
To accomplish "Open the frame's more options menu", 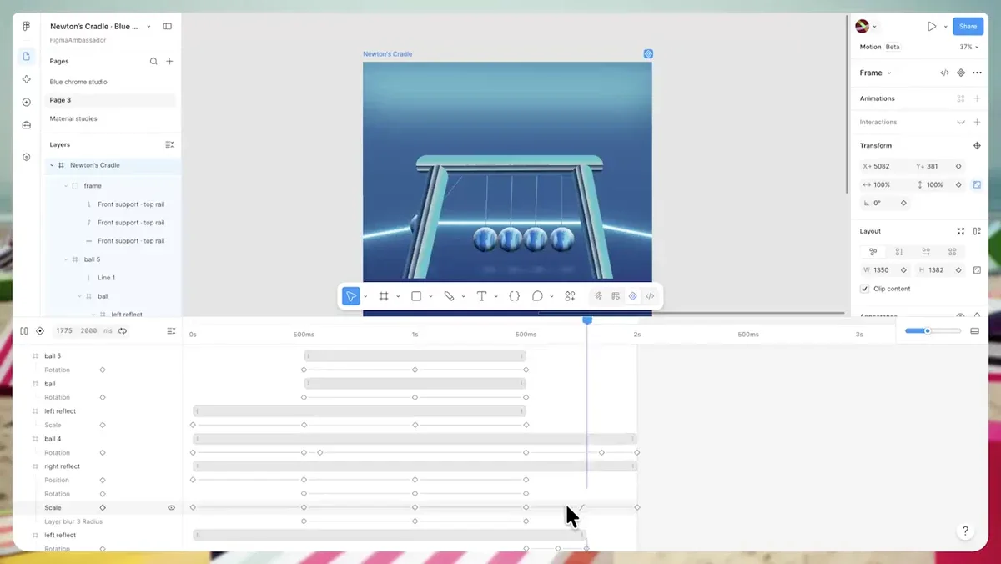I will [977, 73].
